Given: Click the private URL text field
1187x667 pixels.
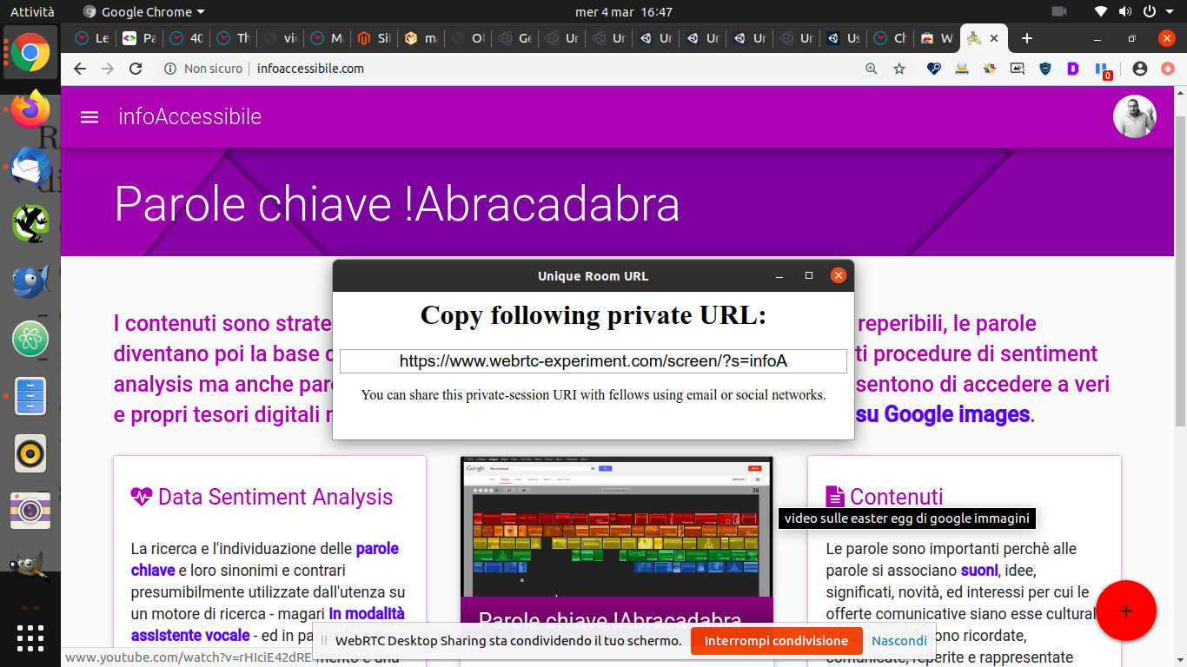Looking at the screenshot, I should click(x=593, y=361).
